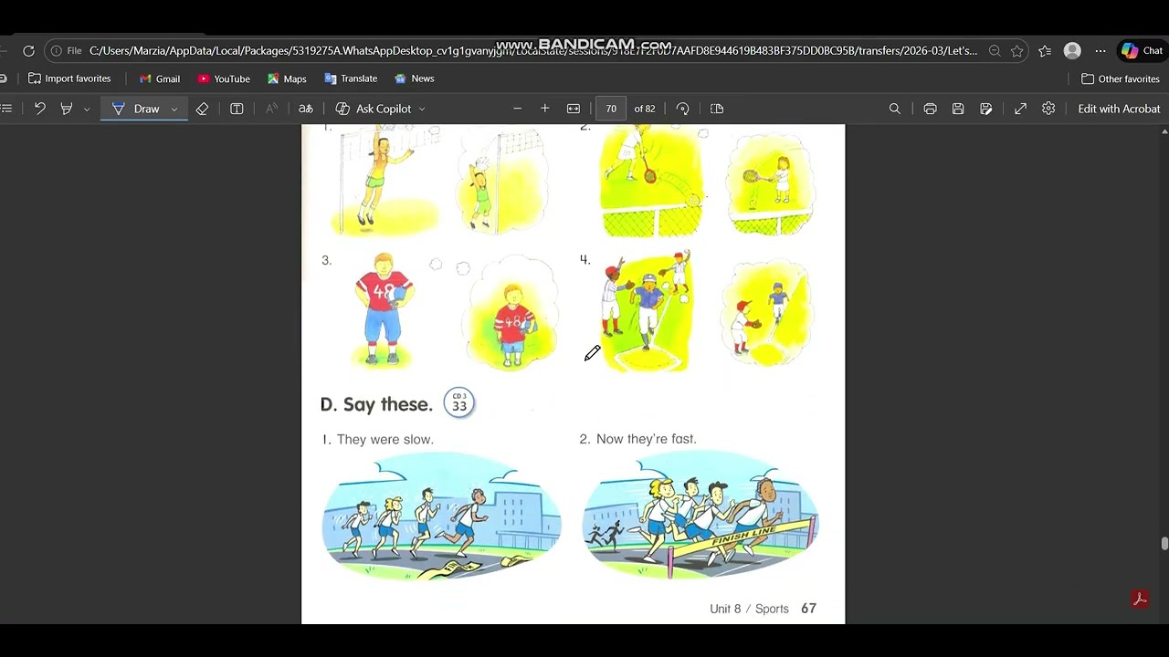Click Ask Copilot in PDF toolbar

[x=374, y=109]
